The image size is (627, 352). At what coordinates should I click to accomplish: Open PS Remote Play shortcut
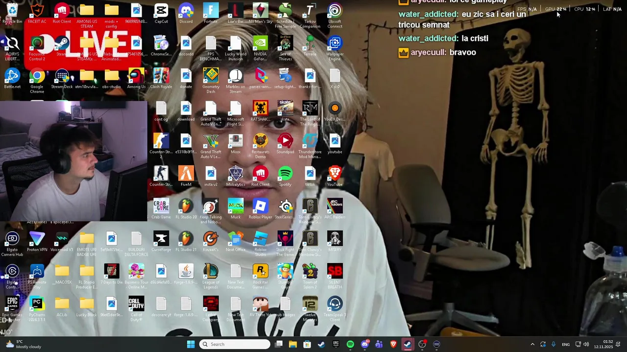tap(37, 277)
